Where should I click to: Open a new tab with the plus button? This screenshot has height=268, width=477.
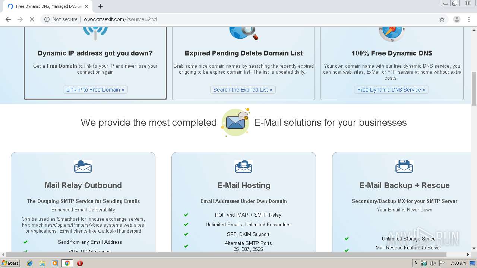click(x=101, y=6)
